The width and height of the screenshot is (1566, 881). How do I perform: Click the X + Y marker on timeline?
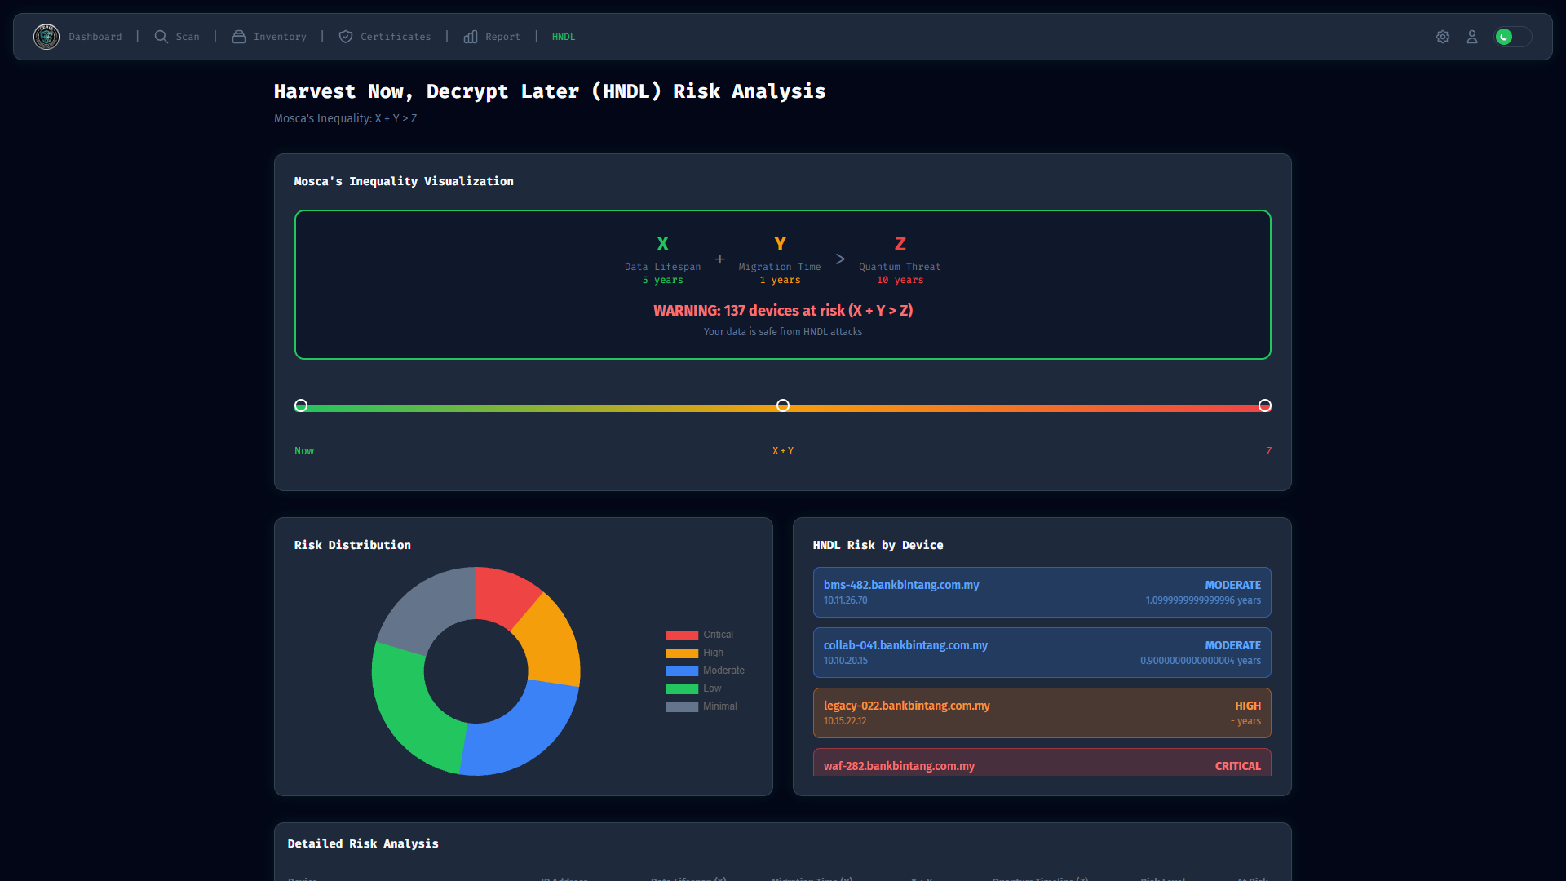pyautogui.click(x=783, y=405)
